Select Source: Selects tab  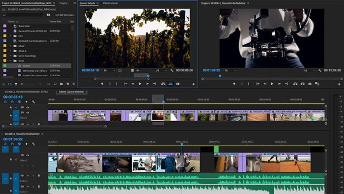pos(87,3)
